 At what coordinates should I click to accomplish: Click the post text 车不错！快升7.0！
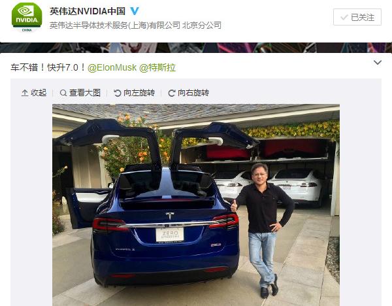48,67
